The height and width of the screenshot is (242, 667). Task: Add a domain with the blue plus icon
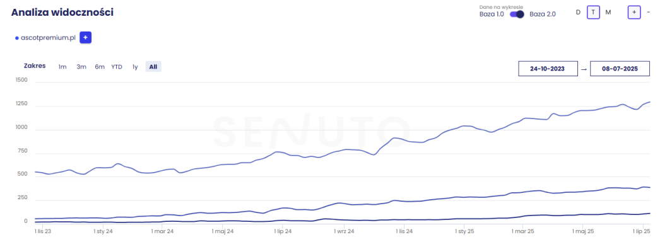click(85, 38)
